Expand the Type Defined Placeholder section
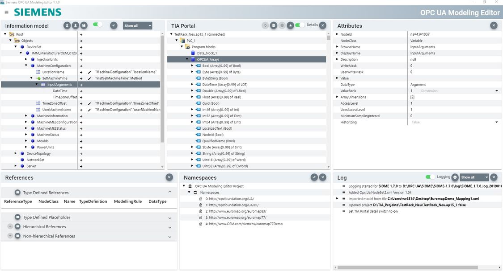 [170, 218]
